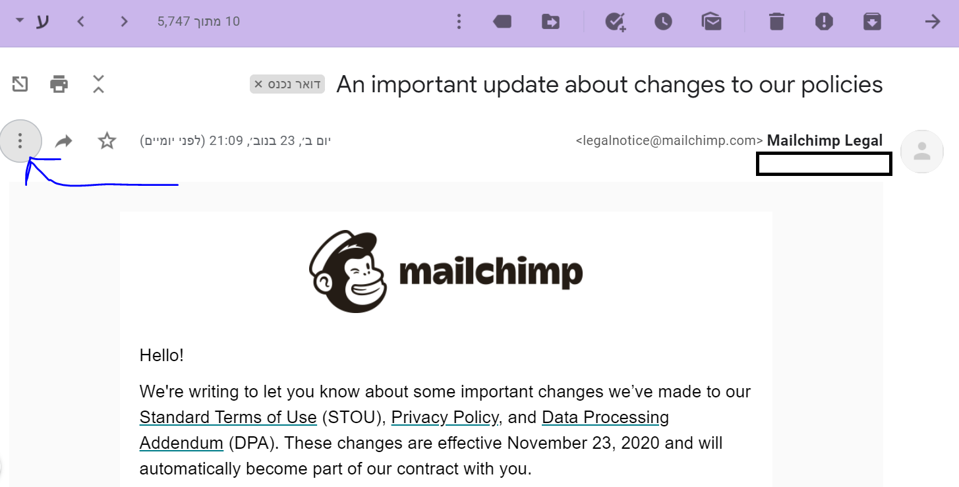959x487 pixels.
Task: Remove the דואר נכנס label chip
Action: [259, 84]
